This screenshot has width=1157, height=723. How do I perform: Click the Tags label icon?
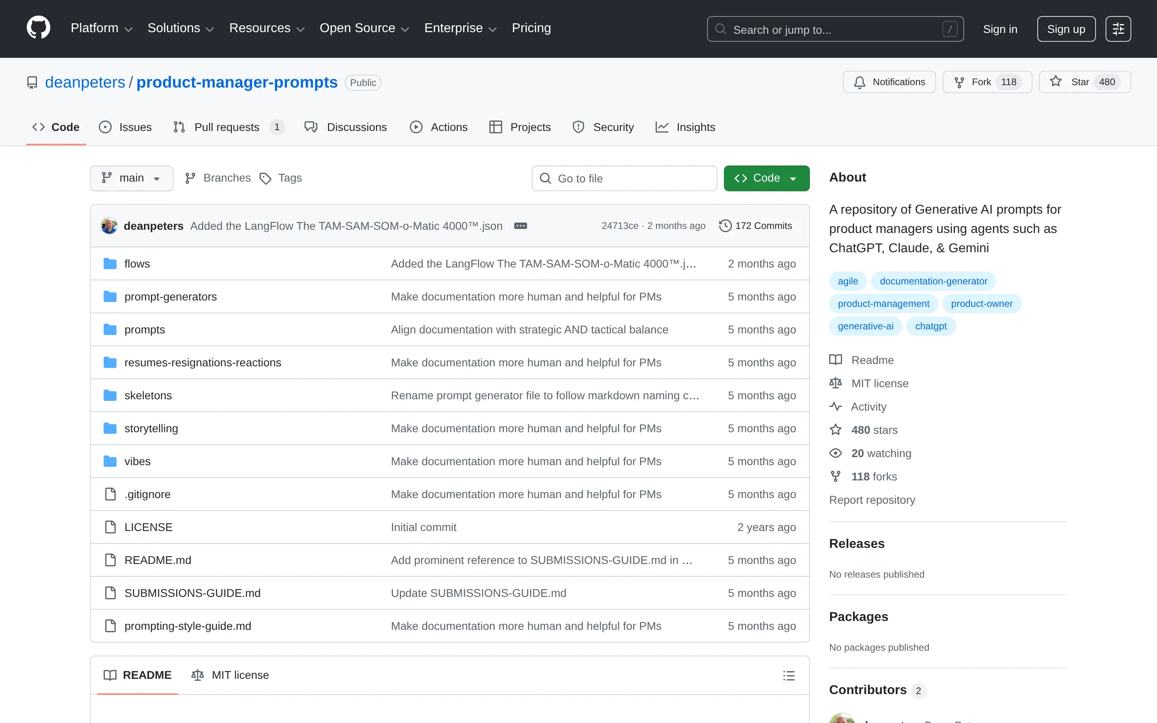coord(266,178)
